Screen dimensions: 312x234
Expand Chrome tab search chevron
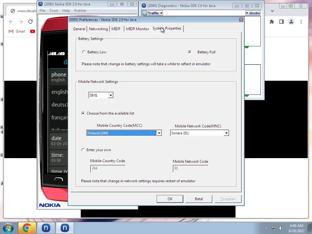(272, 11)
